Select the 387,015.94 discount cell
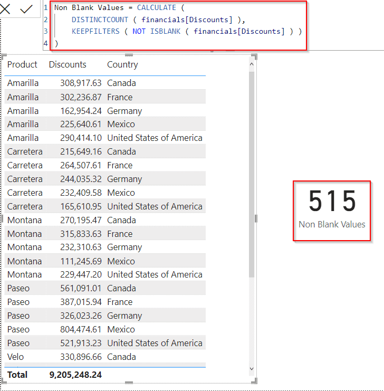The width and height of the screenshot is (384, 391). (81, 302)
